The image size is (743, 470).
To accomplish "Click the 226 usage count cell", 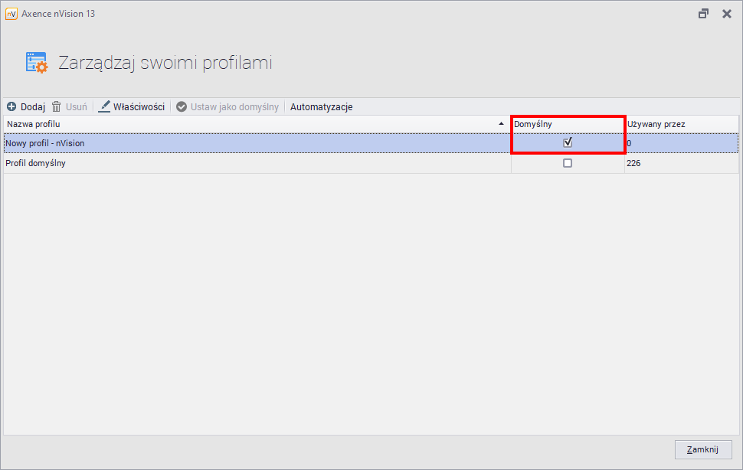I will (634, 163).
